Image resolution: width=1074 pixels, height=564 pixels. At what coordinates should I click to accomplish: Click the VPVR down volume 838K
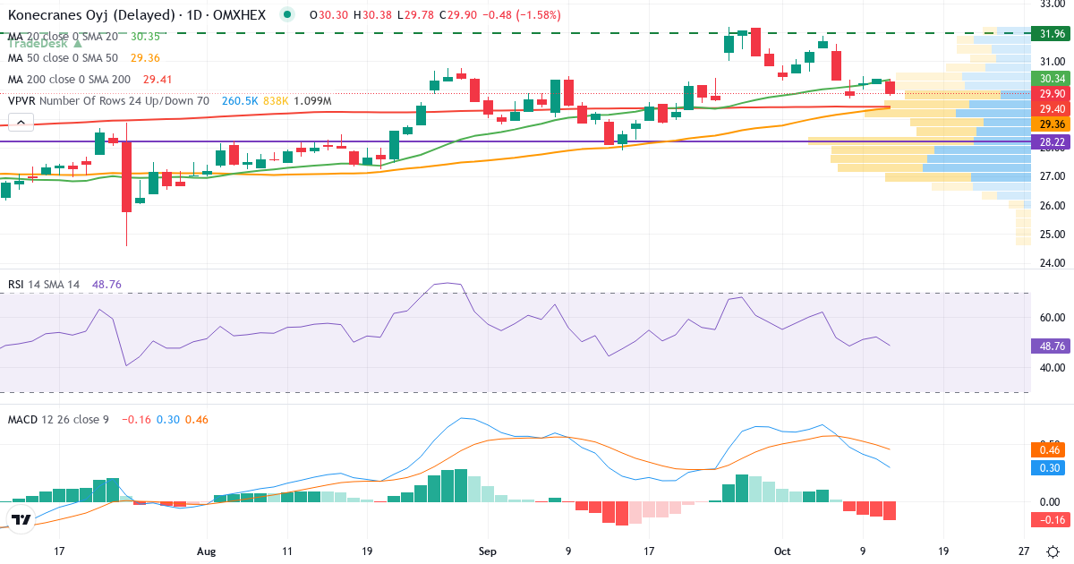point(276,101)
